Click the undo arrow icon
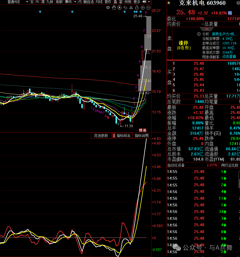This screenshot has width=240, height=257. click(x=125, y=7)
